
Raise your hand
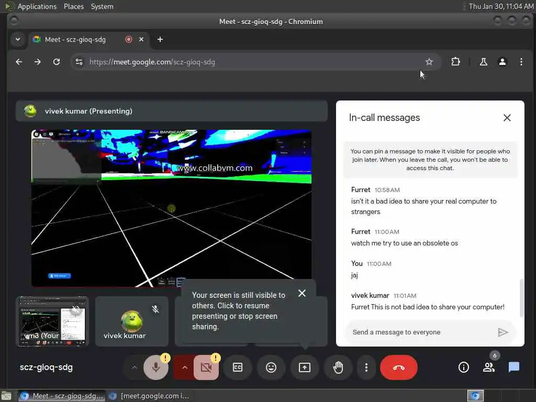coord(338,367)
